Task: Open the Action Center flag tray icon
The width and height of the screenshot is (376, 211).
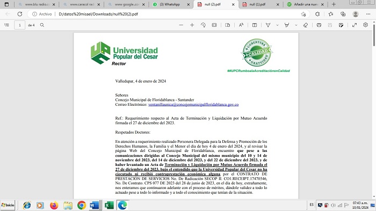Action: [346, 205]
